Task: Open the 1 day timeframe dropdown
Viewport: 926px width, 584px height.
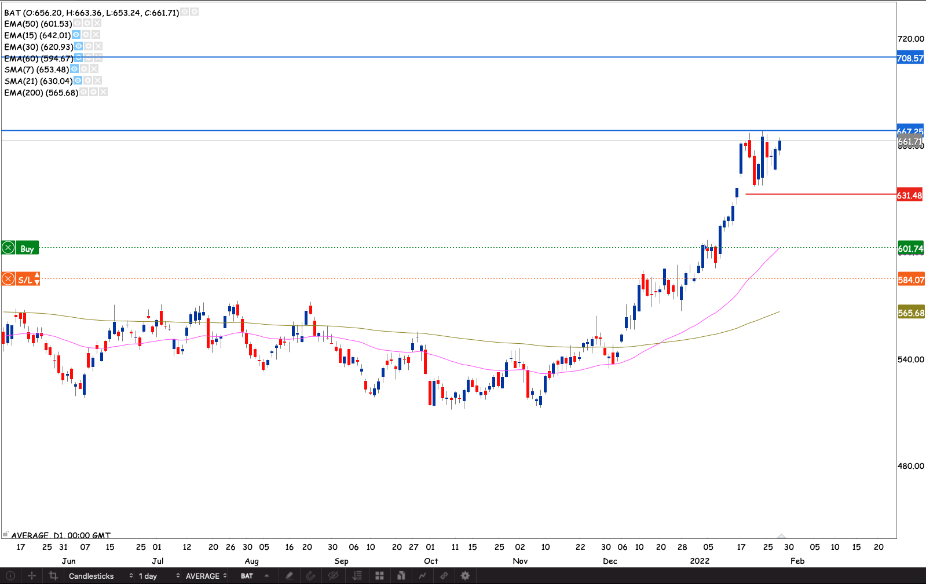Action: pos(159,576)
